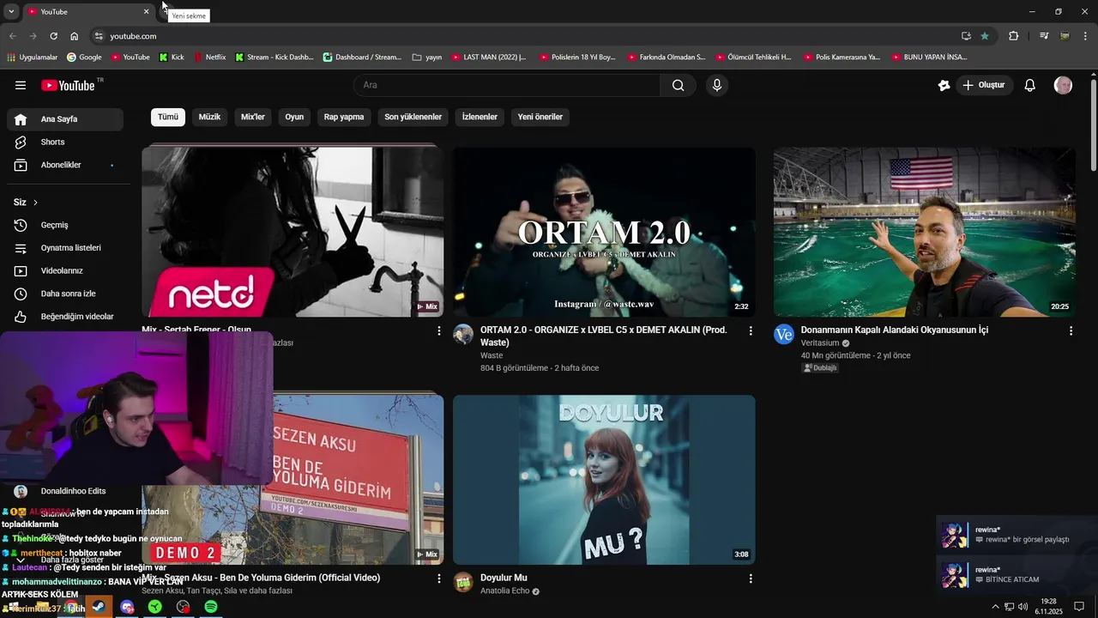This screenshot has height=618, width=1098.
Task: Open Oynatma listeleri in the sidebar
Action: (x=65, y=248)
